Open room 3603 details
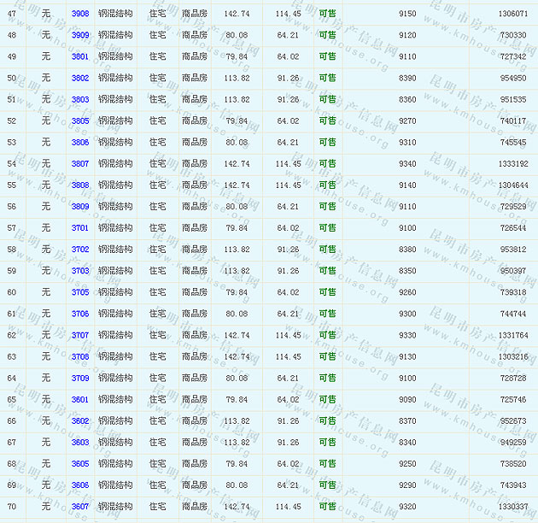 click(x=79, y=442)
